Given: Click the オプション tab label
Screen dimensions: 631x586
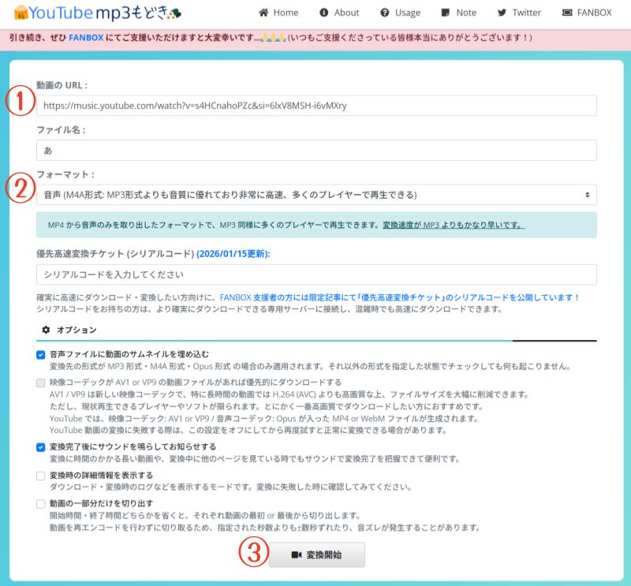Looking at the screenshot, I should (77, 330).
